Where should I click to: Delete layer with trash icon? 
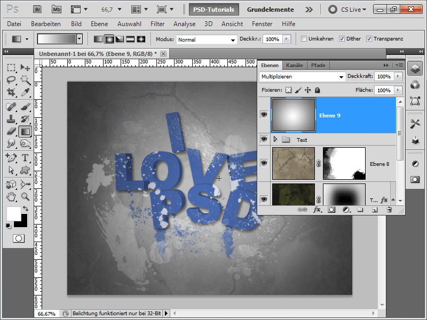[389, 210]
